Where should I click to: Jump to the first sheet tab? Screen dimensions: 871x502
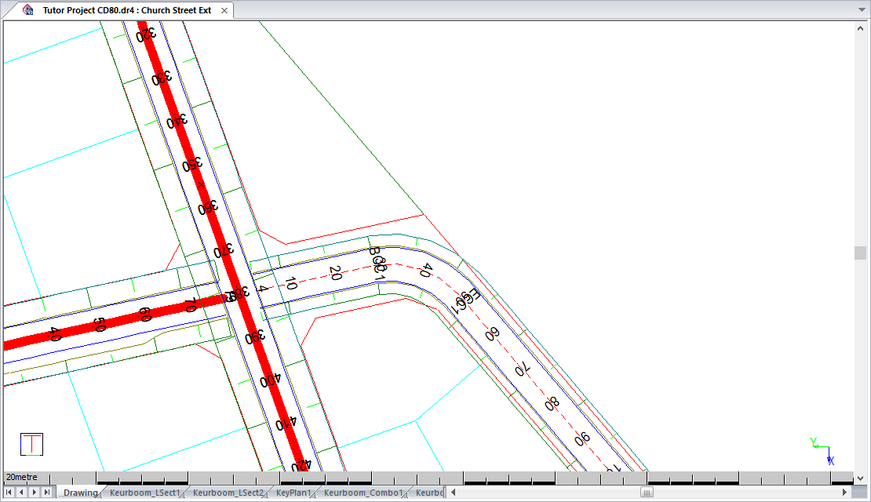9,493
